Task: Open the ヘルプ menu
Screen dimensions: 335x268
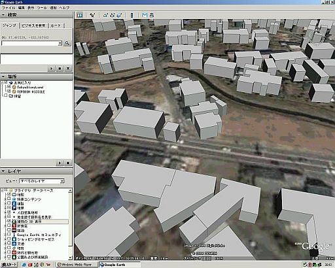Action: (x=64, y=8)
